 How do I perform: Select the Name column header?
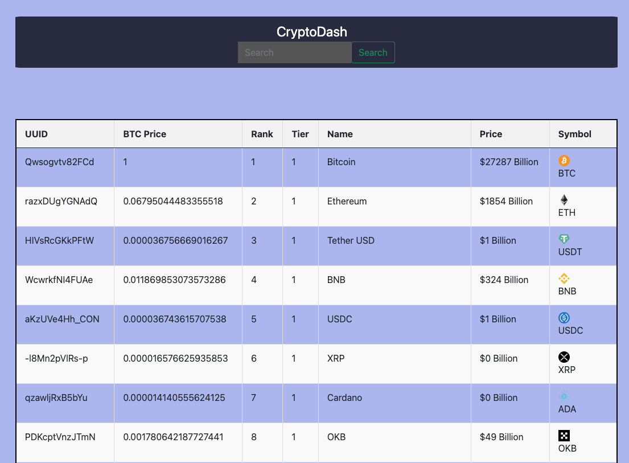pos(340,134)
